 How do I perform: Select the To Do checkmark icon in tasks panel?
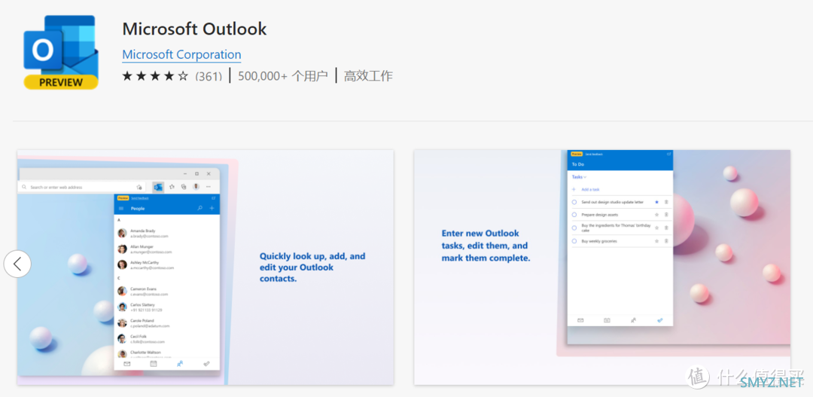659,320
